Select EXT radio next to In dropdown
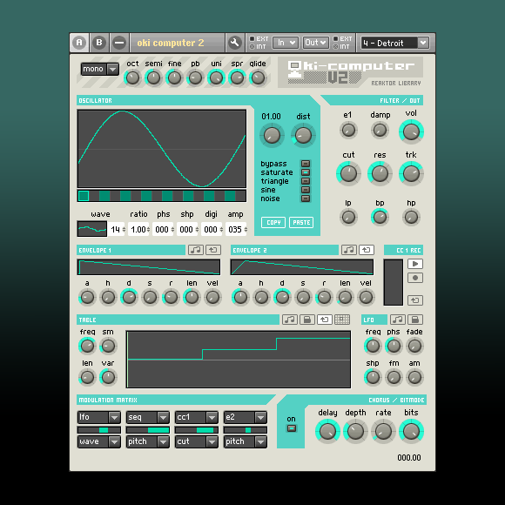 (x=252, y=38)
